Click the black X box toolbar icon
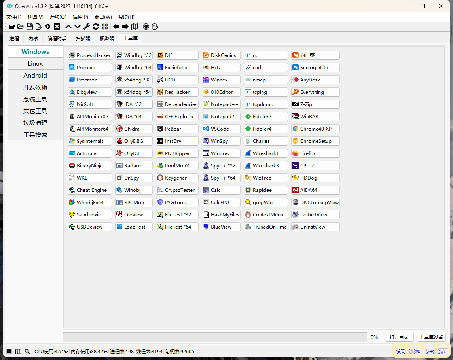The height and width of the screenshot is (360, 453). [x=57, y=27]
